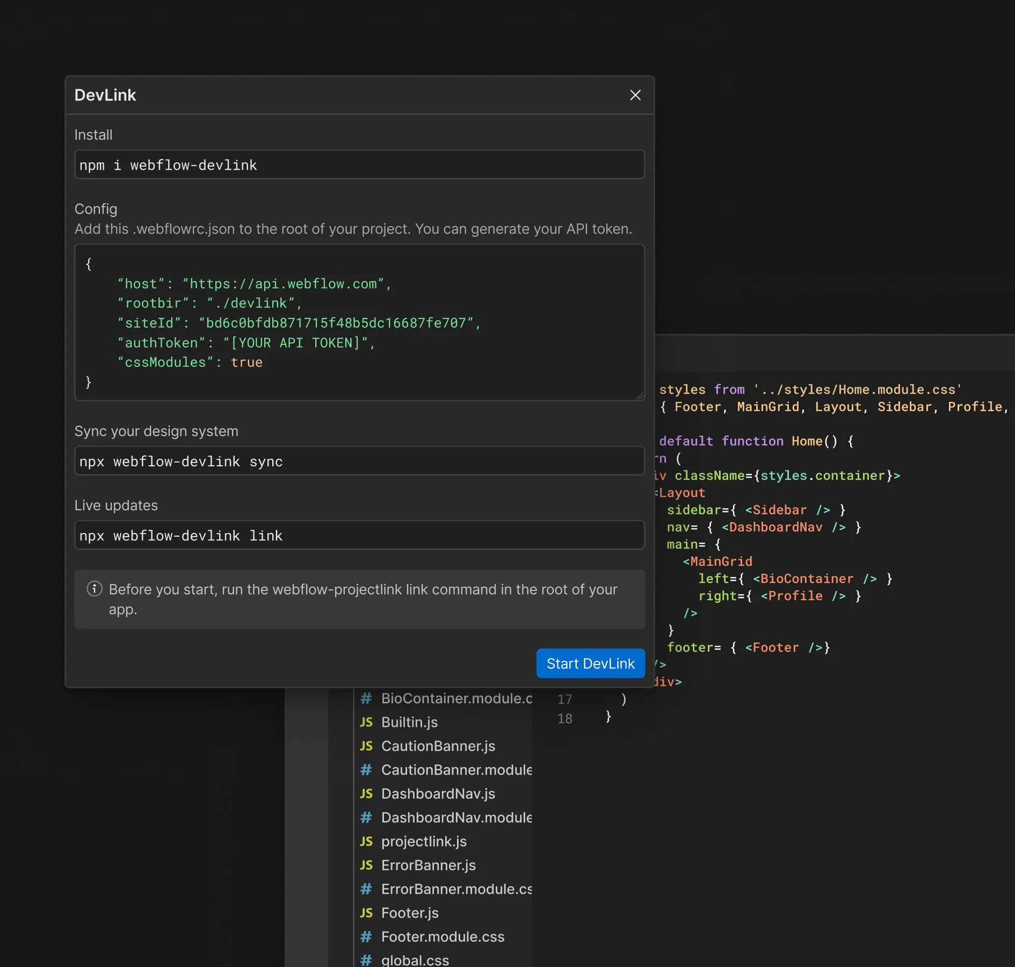The width and height of the screenshot is (1015, 967).
Task: Click the https://api.webflow.com host value
Action: coord(284,284)
